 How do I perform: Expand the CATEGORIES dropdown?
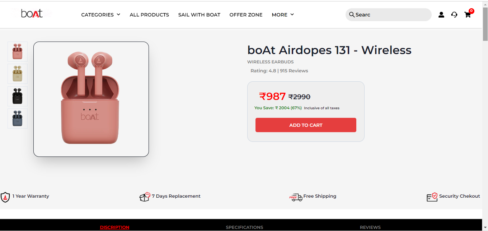pyautogui.click(x=98, y=15)
